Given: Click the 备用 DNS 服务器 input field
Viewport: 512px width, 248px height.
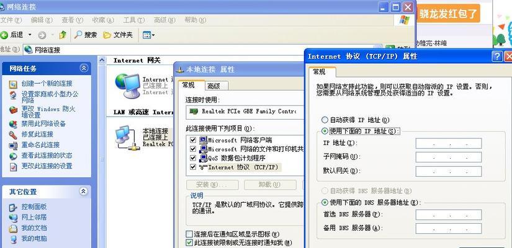Looking at the screenshot, I should pos(449,228).
